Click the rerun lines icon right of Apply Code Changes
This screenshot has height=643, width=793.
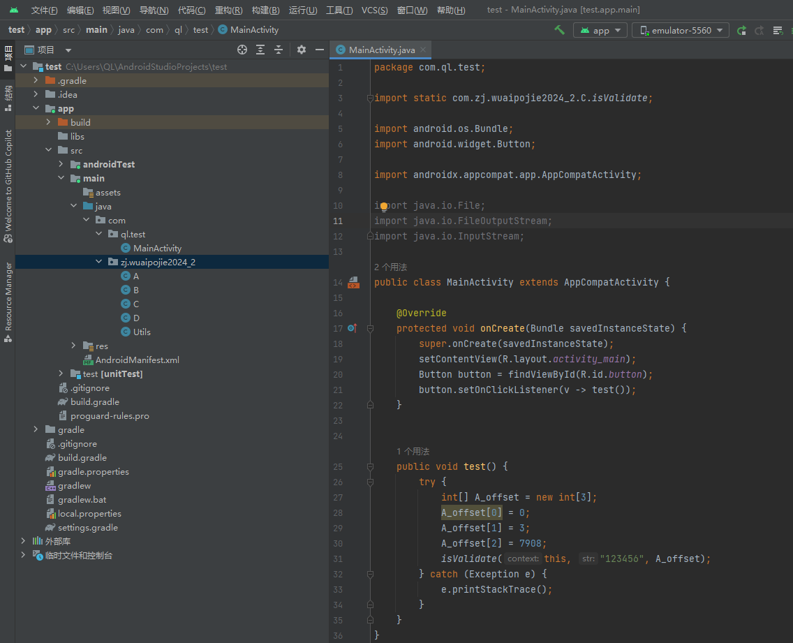click(x=778, y=30)
